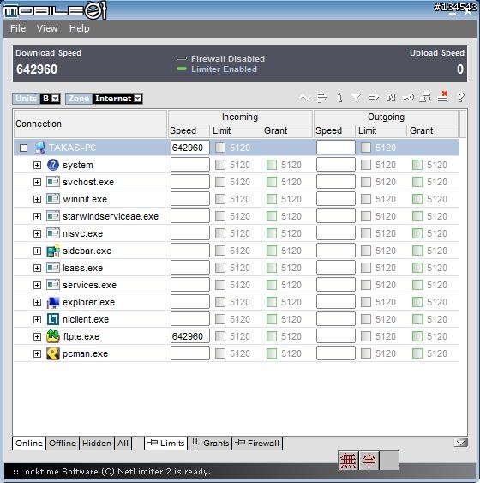This screenshot has width=480, height=483.
Task: Switch to the Hidden tab
Action: click(97, 444)
